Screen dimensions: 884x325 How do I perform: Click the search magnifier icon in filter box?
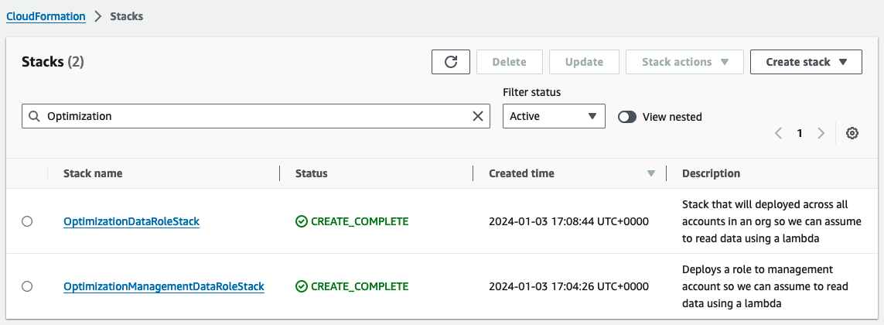tap(34, 116)
